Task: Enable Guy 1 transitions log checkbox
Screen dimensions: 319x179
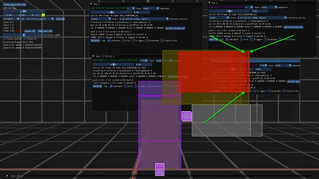Action: (162, 41)
